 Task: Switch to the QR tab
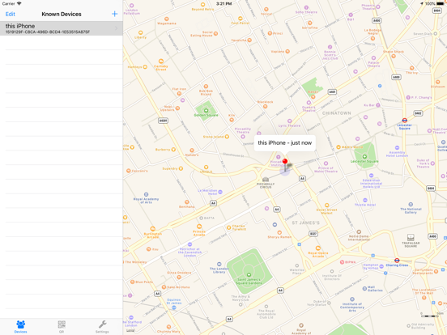[x=62, y=327]
